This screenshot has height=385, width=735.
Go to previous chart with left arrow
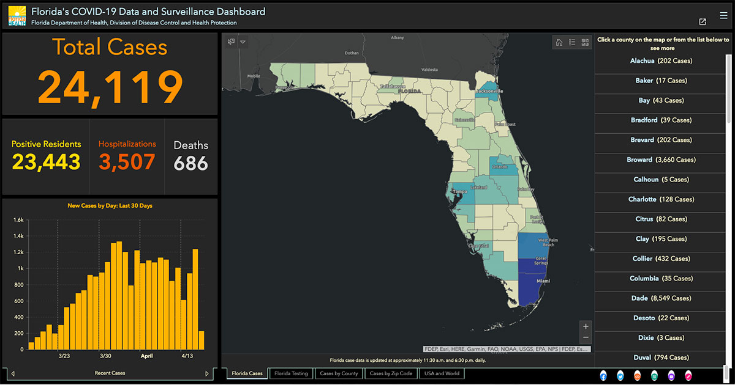pos(13,373)
